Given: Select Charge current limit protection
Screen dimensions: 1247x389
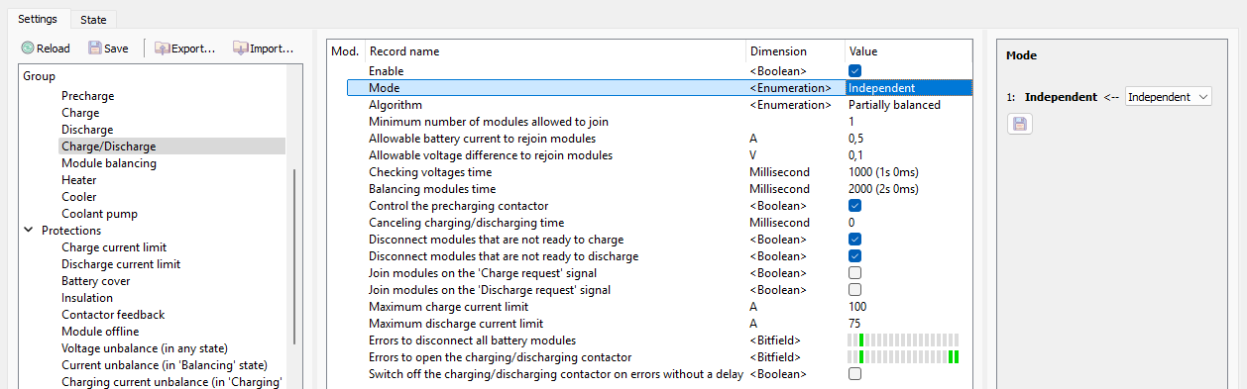Looking at the screenshot, I should coord(114,247).
